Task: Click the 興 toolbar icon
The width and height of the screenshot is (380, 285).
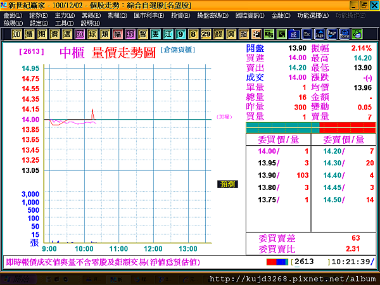Action: click(x=231, y=34)
